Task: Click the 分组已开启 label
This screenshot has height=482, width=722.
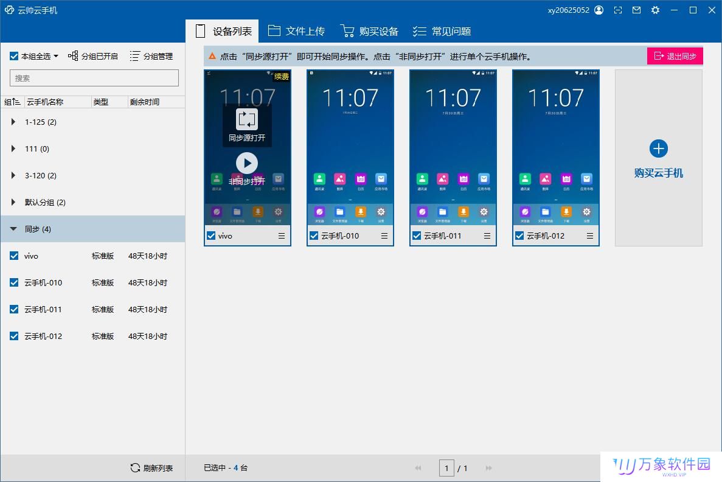Action: [100, 56]
